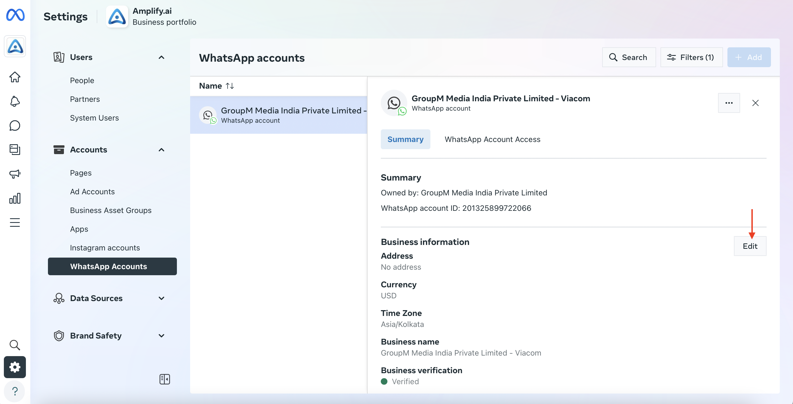Expand the Data Sources section

click(x=161, y=298)
